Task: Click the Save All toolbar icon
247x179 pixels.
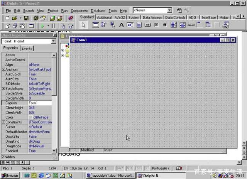Action: coord(36,18)
